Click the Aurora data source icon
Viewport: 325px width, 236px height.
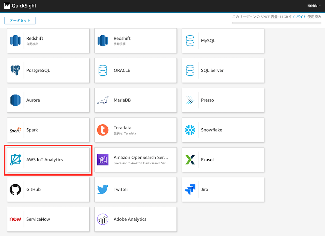(x=15, y=100)
